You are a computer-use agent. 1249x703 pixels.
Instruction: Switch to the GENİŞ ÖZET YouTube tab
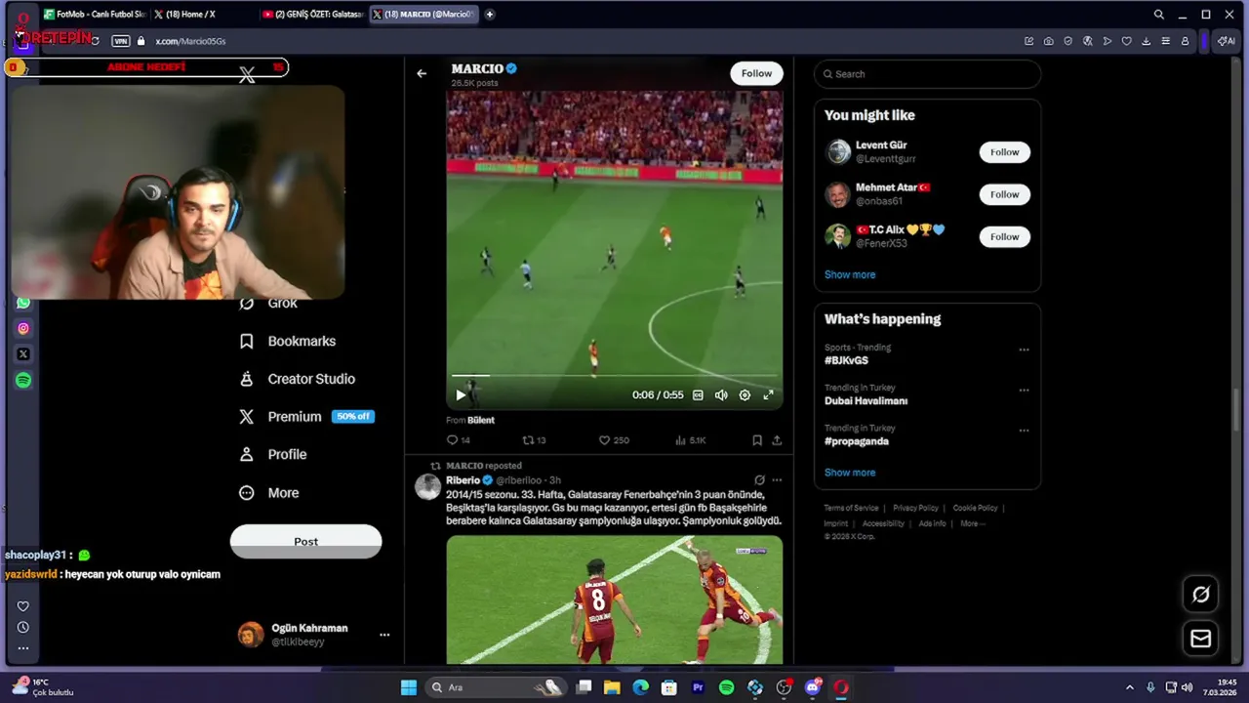click(312, 15)
